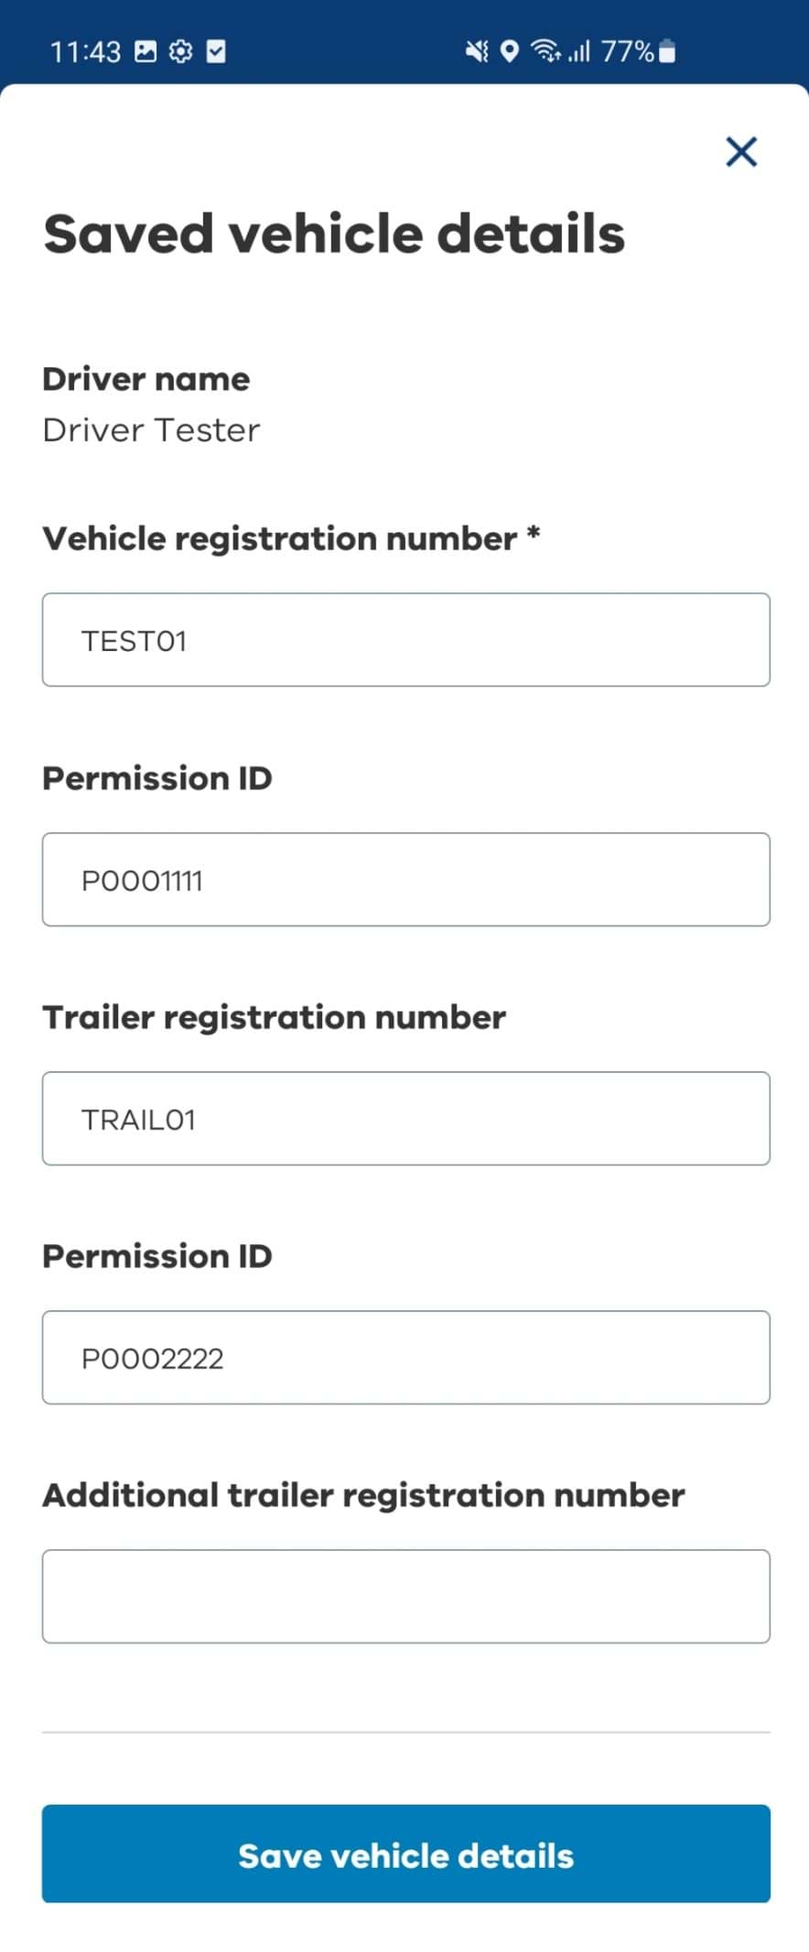This screenshot has width=809, height=1952.
Task: Tap the checkmark task notification icon
Action: coord(216,51)
